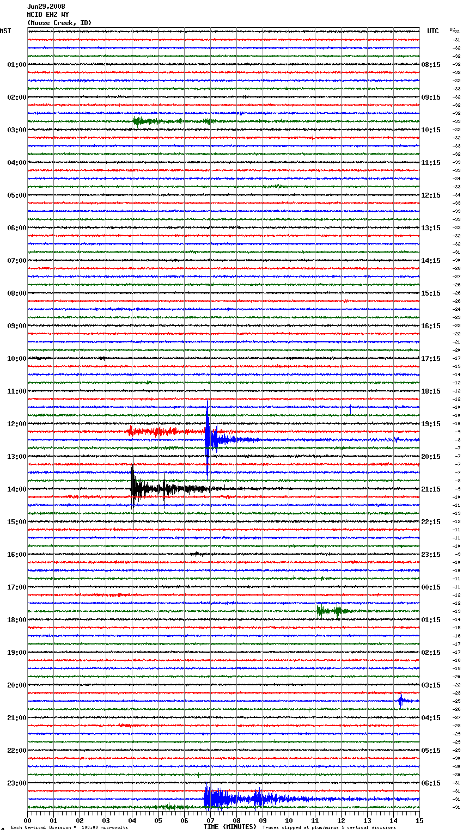
Task: Click minute-axis tick label 05
Action: [x=158, y=820]
